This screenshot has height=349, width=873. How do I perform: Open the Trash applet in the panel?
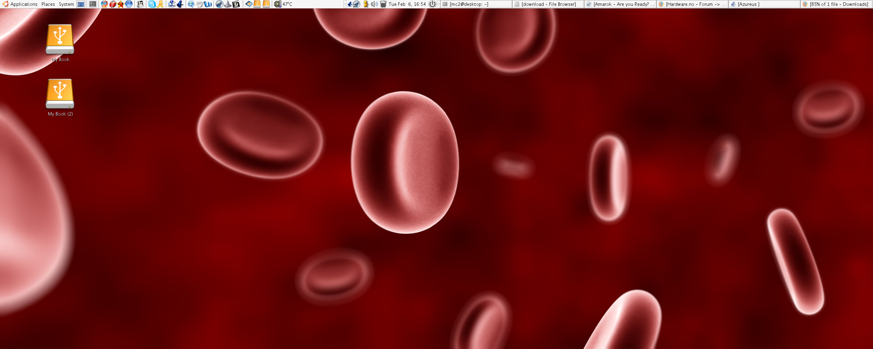pos(383,4)
